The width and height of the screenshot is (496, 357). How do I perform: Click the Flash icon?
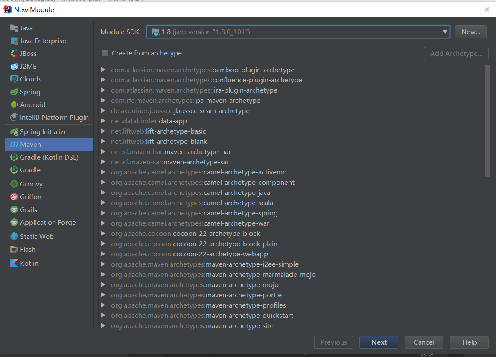pos(14,249)
